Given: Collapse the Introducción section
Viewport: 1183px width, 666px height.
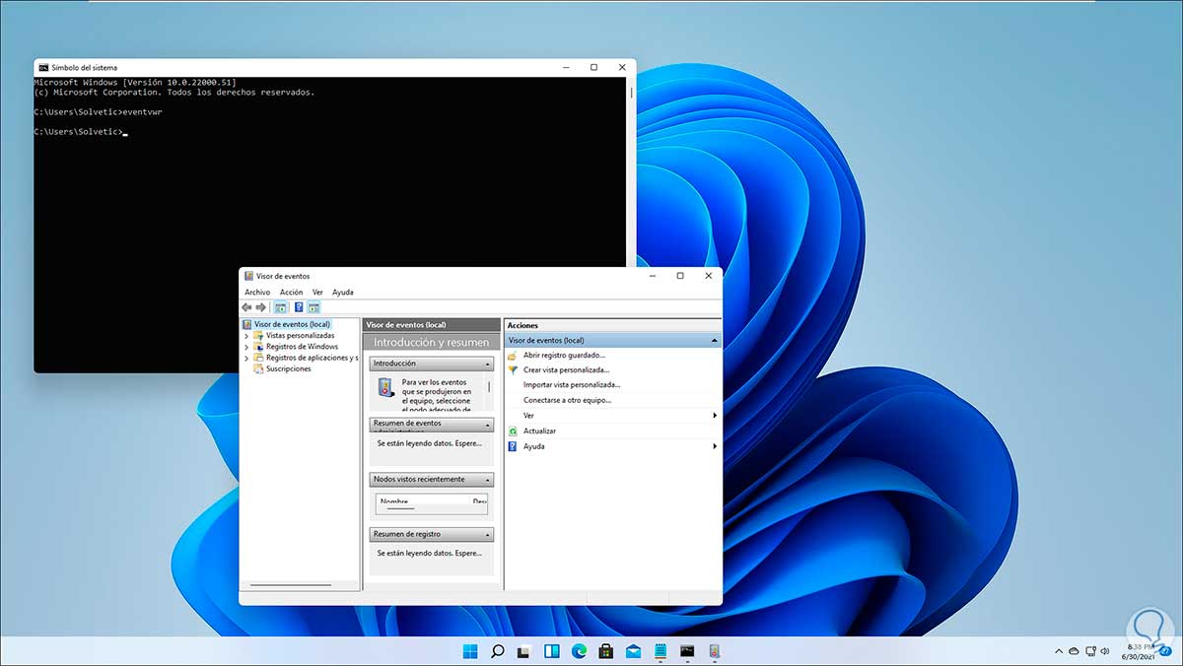Looking at the screenshot, I should coord(488,364).
